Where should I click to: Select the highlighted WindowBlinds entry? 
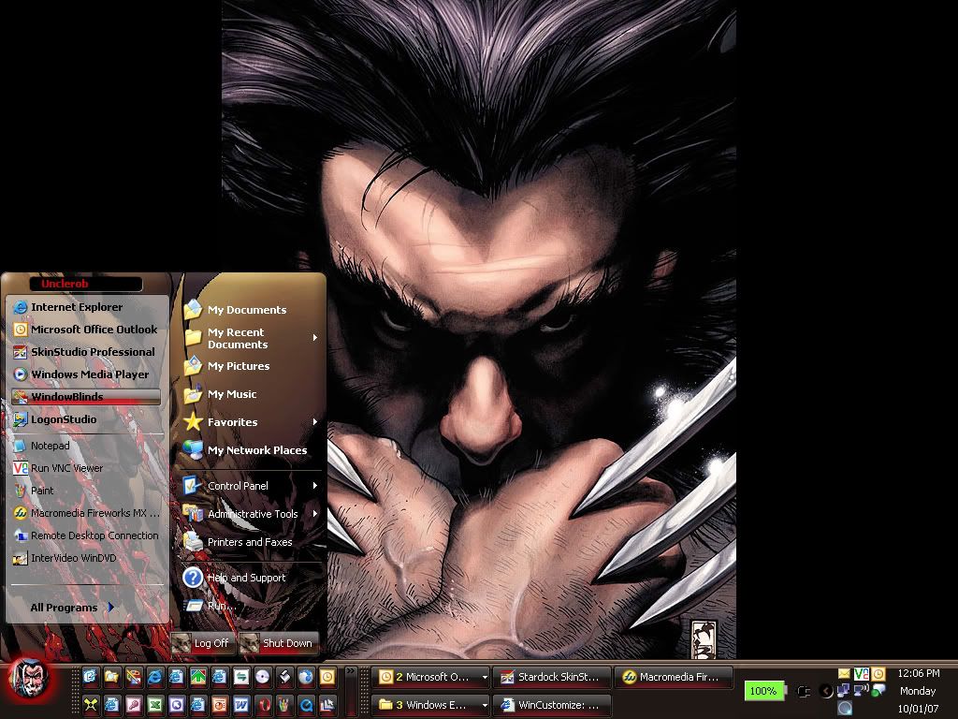[x=85, y=397]
